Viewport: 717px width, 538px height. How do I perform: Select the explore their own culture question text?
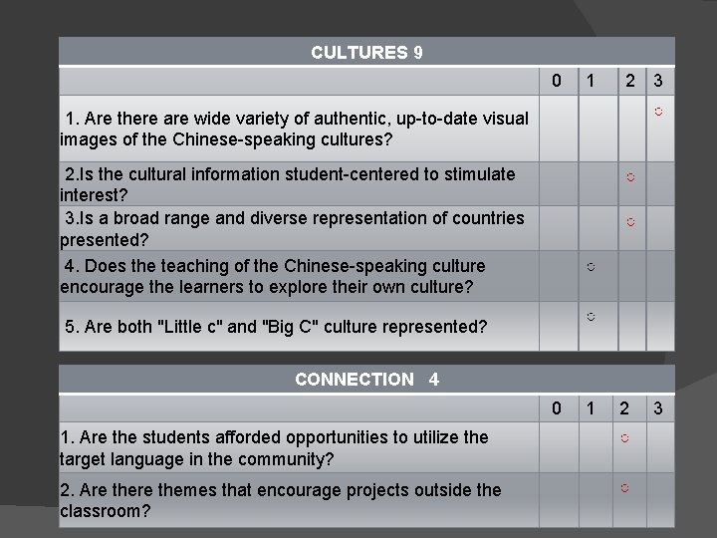click(x=273, y=276)
